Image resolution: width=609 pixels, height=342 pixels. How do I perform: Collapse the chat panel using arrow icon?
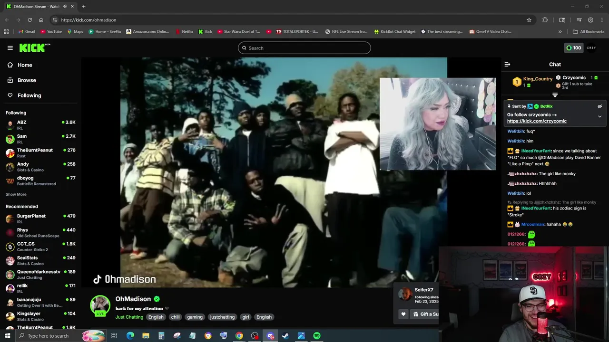[x=507, y=64]
